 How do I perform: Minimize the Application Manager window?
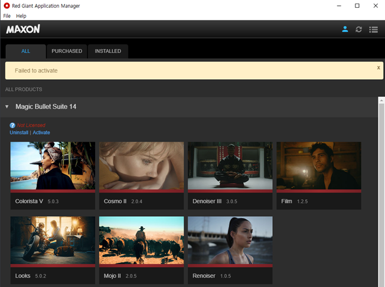point(339,6)
